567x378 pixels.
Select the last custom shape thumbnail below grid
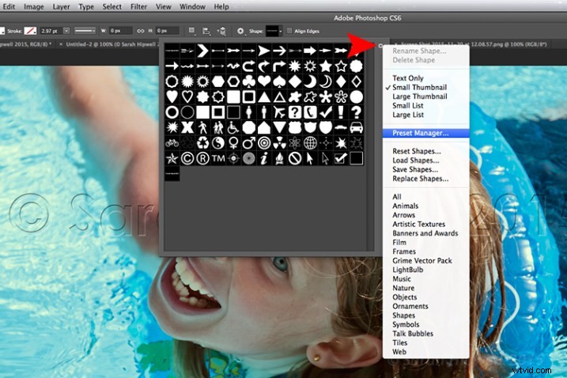(172, 174)
